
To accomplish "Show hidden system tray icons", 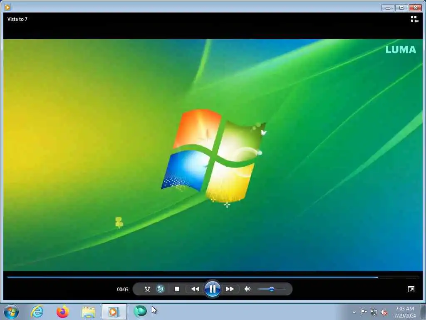I will (354, 312).
